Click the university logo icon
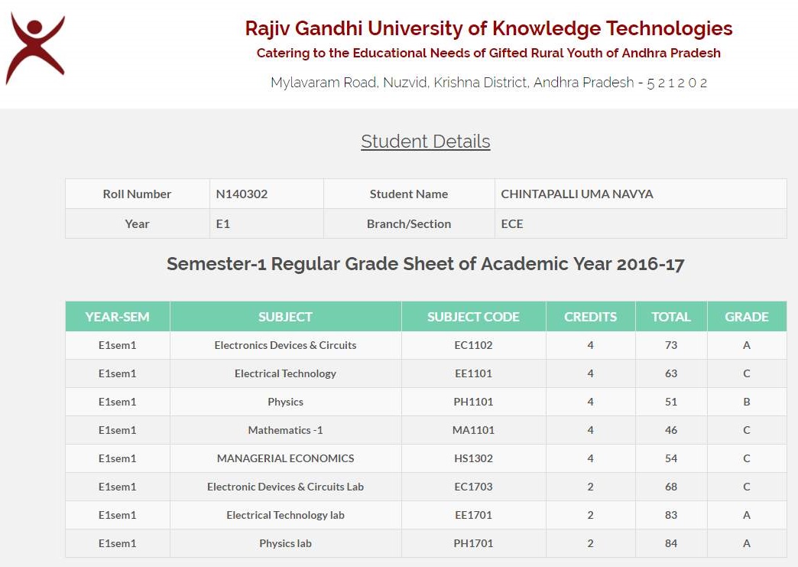 tap(35, 47)
